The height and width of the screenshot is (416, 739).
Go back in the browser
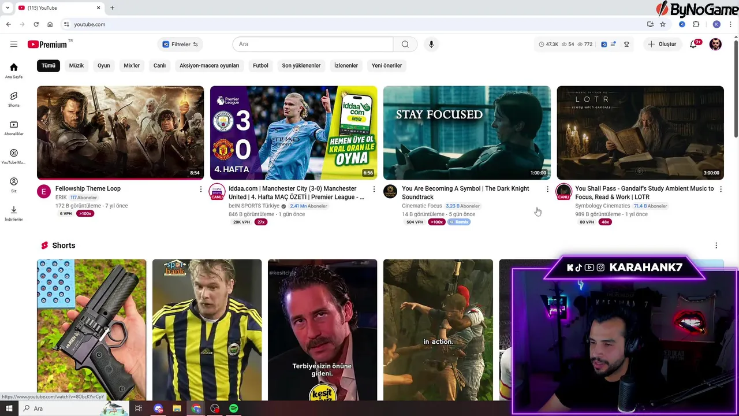coord(8,24)
